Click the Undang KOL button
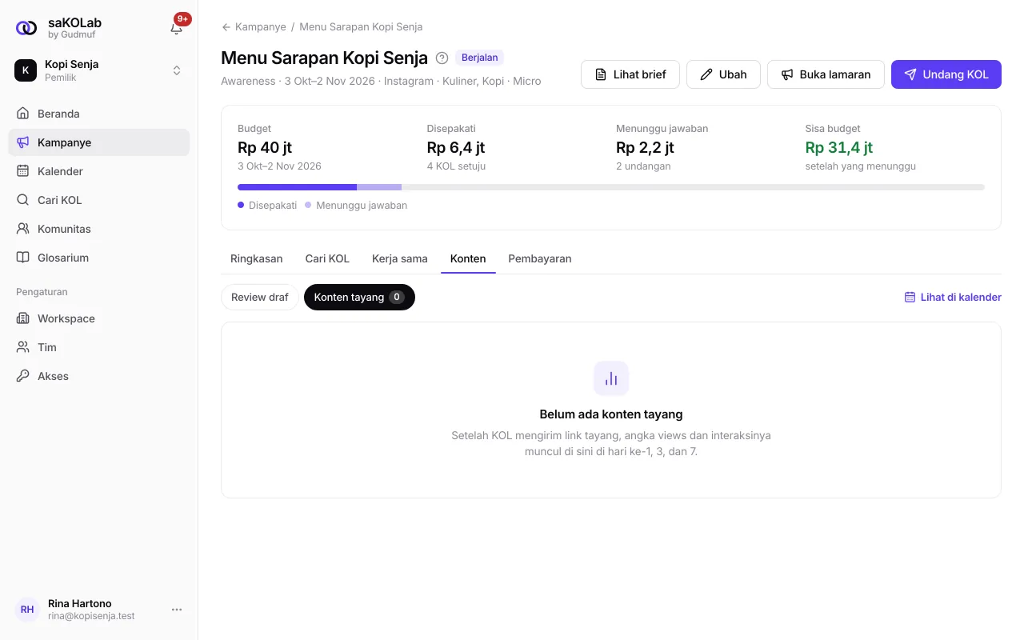1024x640 pixels. [x=946, y=74]
